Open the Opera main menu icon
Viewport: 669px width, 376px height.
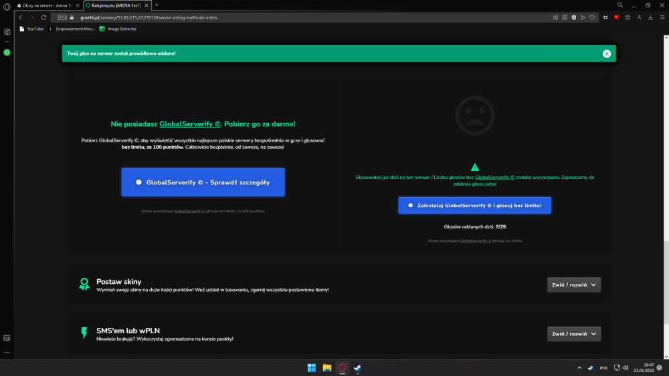coord(7,7)
